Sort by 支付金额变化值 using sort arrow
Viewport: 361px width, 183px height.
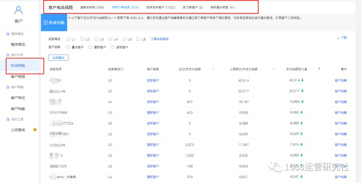(319, 69)
